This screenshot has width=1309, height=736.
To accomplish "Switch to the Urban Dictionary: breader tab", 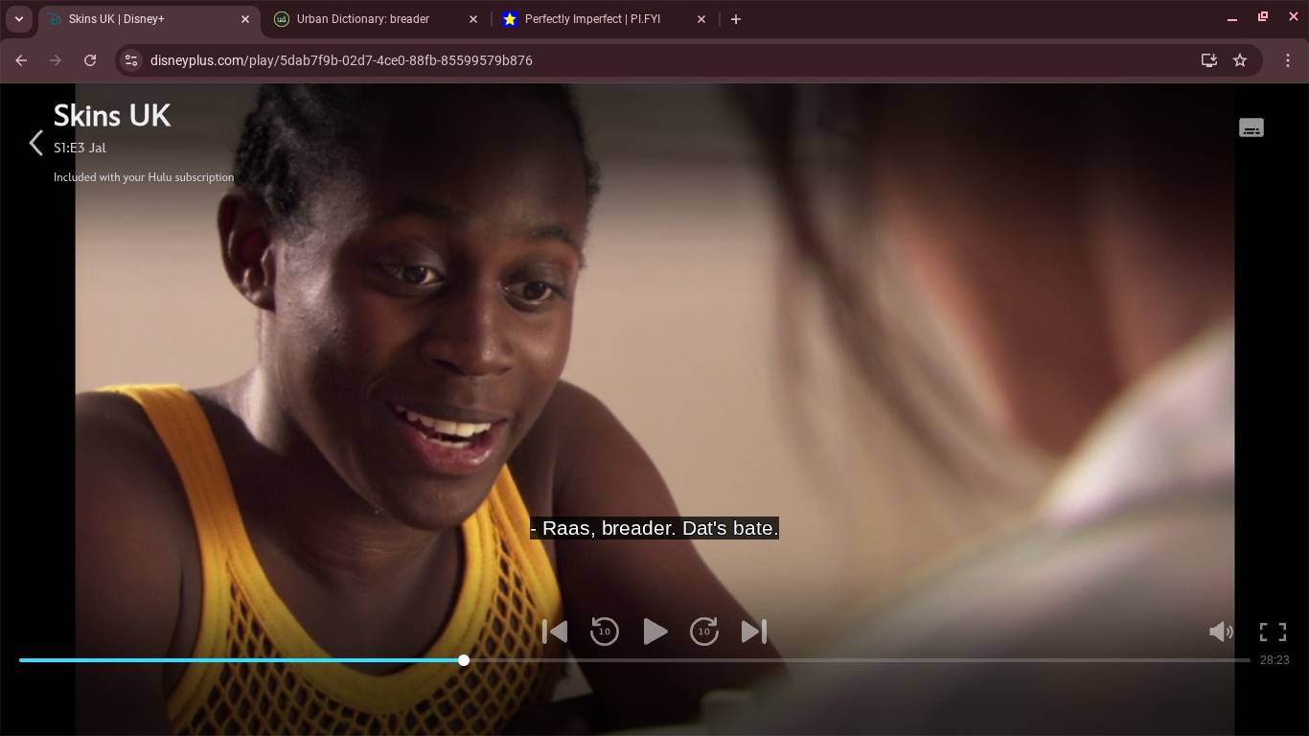I will [x=376, y=19].
